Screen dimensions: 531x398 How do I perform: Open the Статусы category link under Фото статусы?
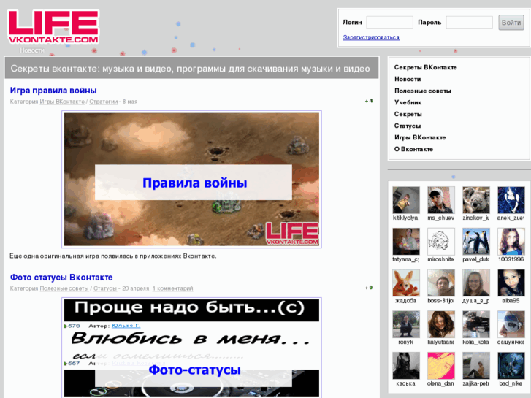105,288
